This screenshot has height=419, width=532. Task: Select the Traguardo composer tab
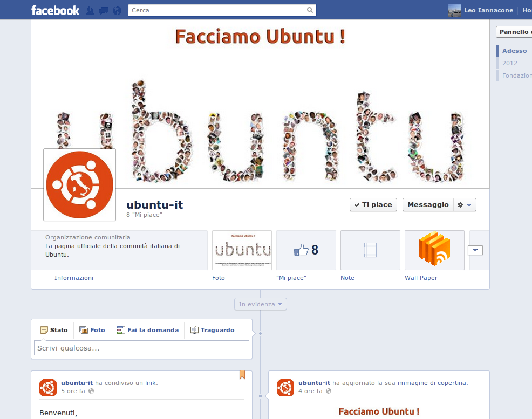212,330
